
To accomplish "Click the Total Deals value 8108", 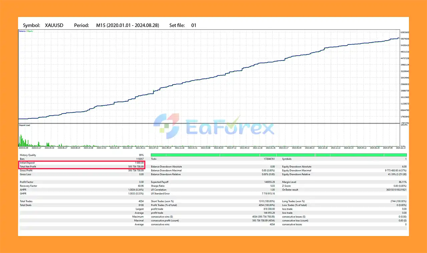I will [141, 205].
